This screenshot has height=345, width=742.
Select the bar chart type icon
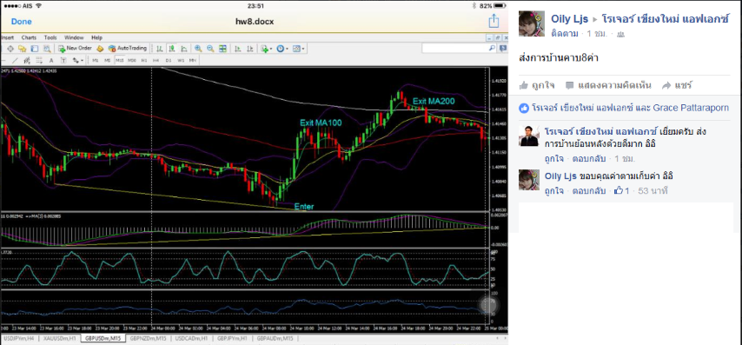pos(160,49)
